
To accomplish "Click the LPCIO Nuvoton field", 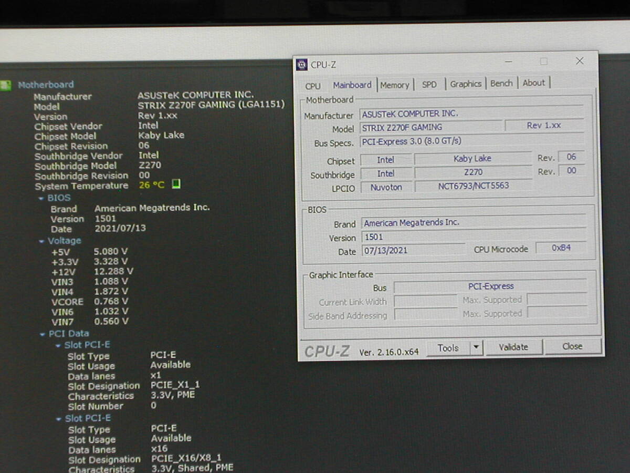I will coord(386,187).
